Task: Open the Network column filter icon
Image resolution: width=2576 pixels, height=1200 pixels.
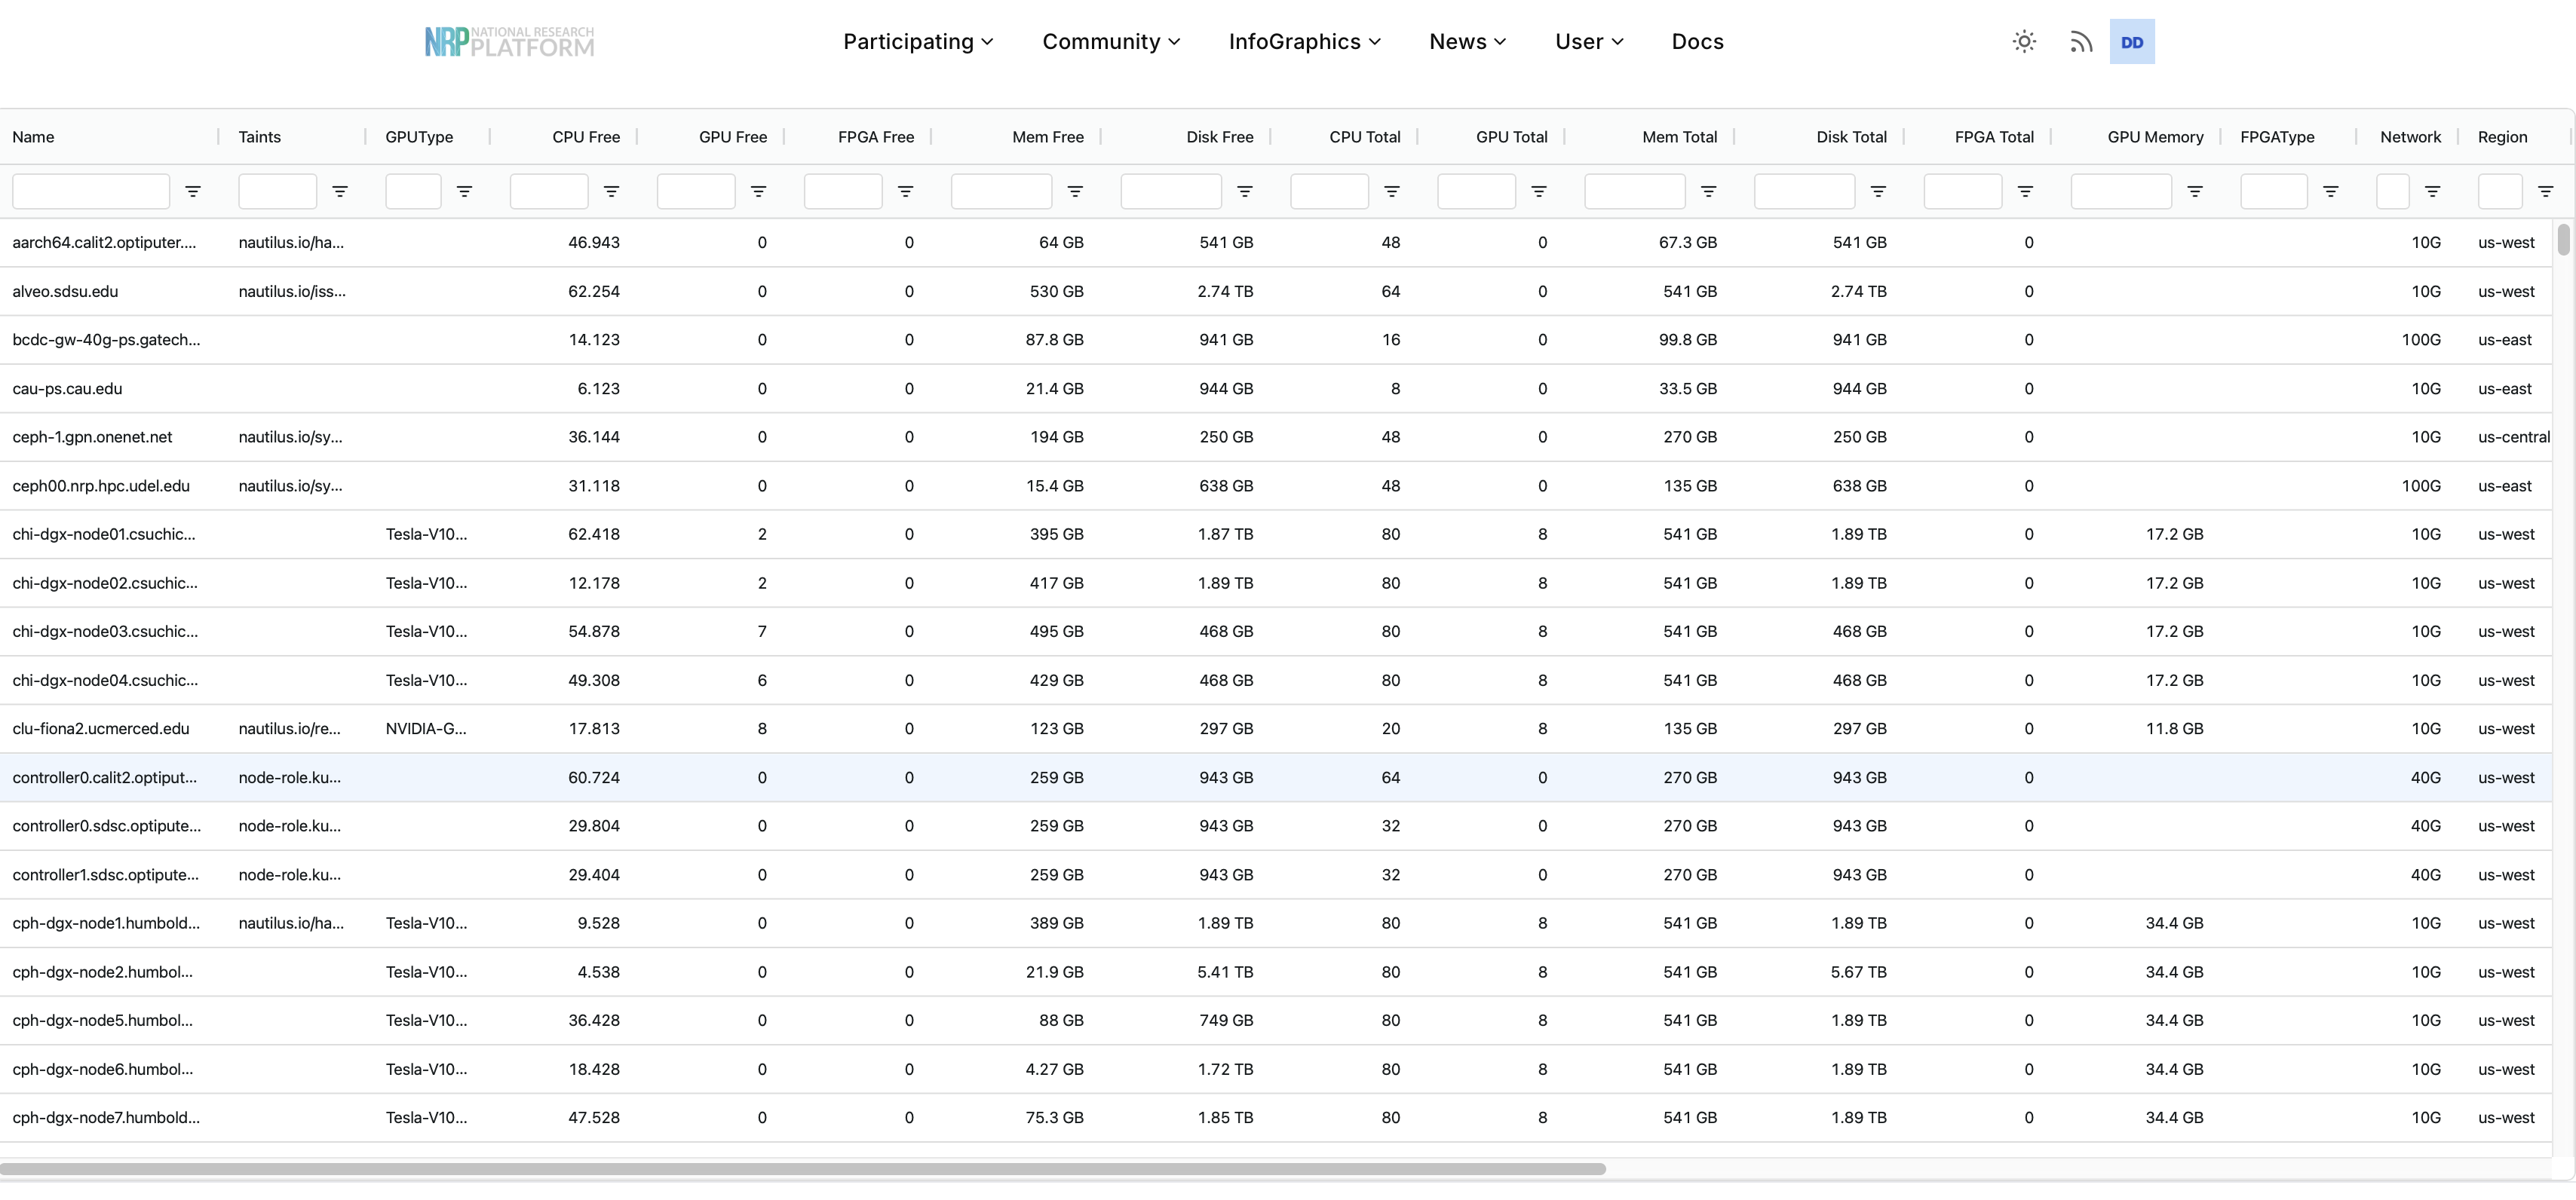Action: 2432,191
